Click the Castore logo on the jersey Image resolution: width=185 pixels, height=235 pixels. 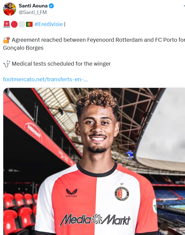click(72, 193)
